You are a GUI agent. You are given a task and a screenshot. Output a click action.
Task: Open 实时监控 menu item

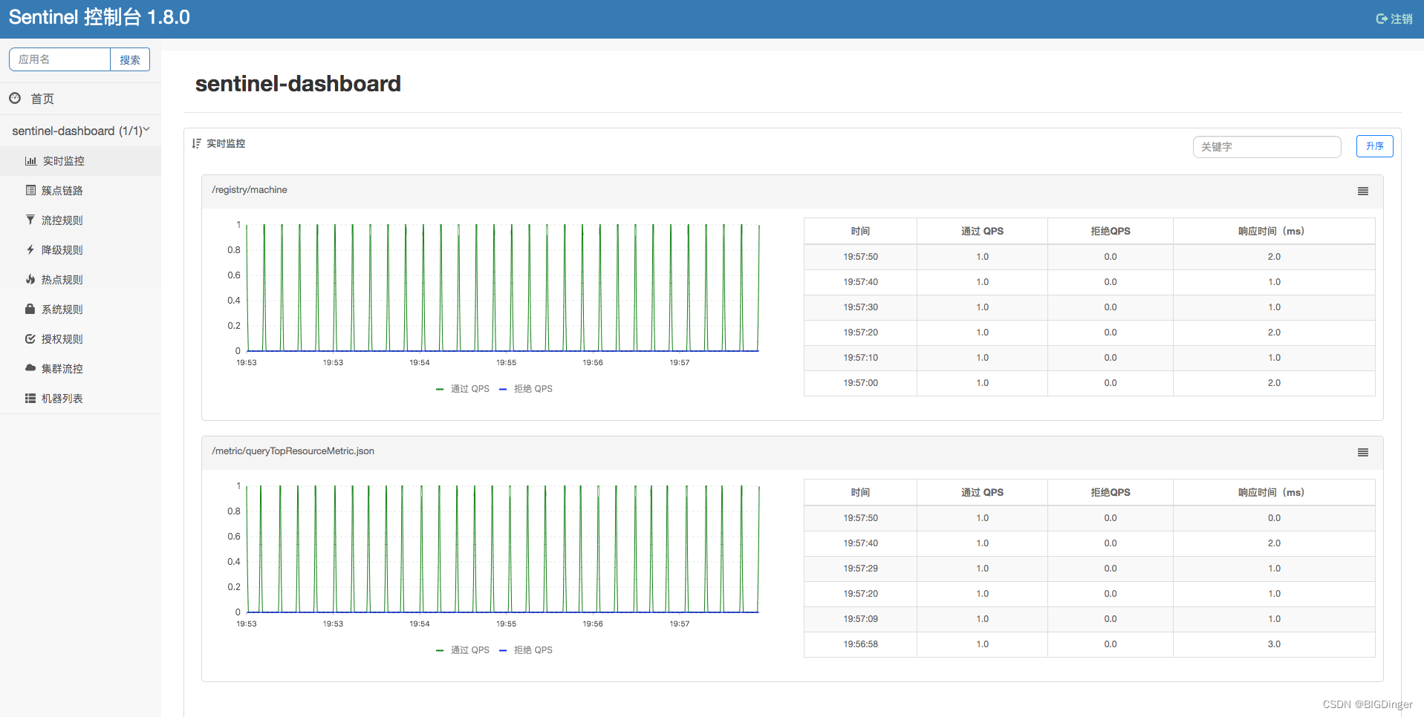80,161
